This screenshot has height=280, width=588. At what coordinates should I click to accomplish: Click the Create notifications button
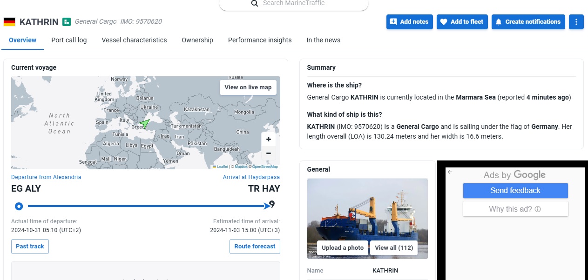[528, 22]
